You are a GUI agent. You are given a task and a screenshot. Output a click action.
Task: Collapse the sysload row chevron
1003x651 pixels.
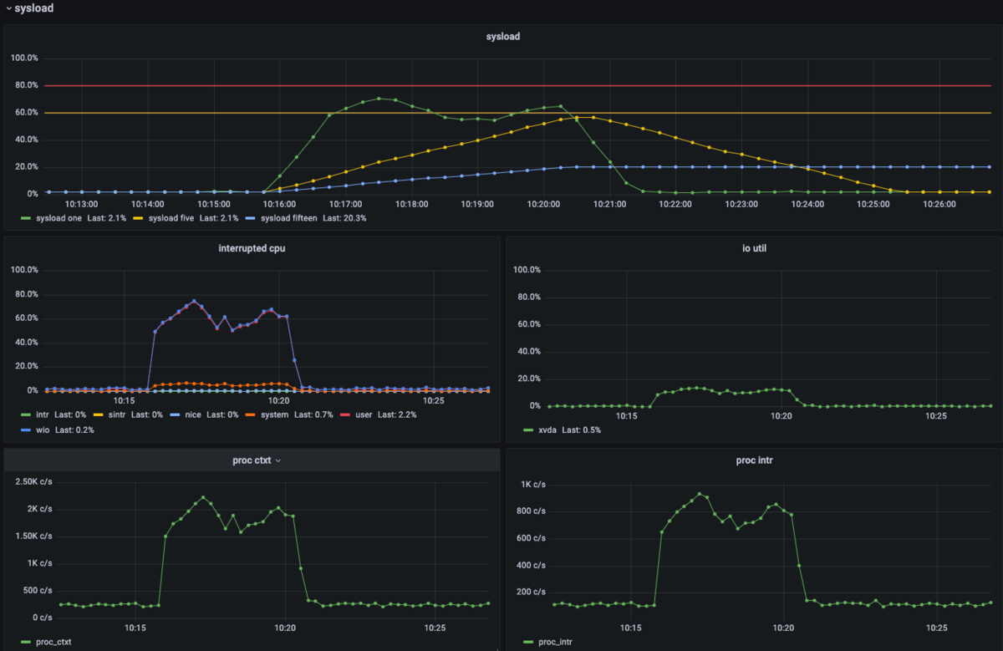(x=8, y=8)
